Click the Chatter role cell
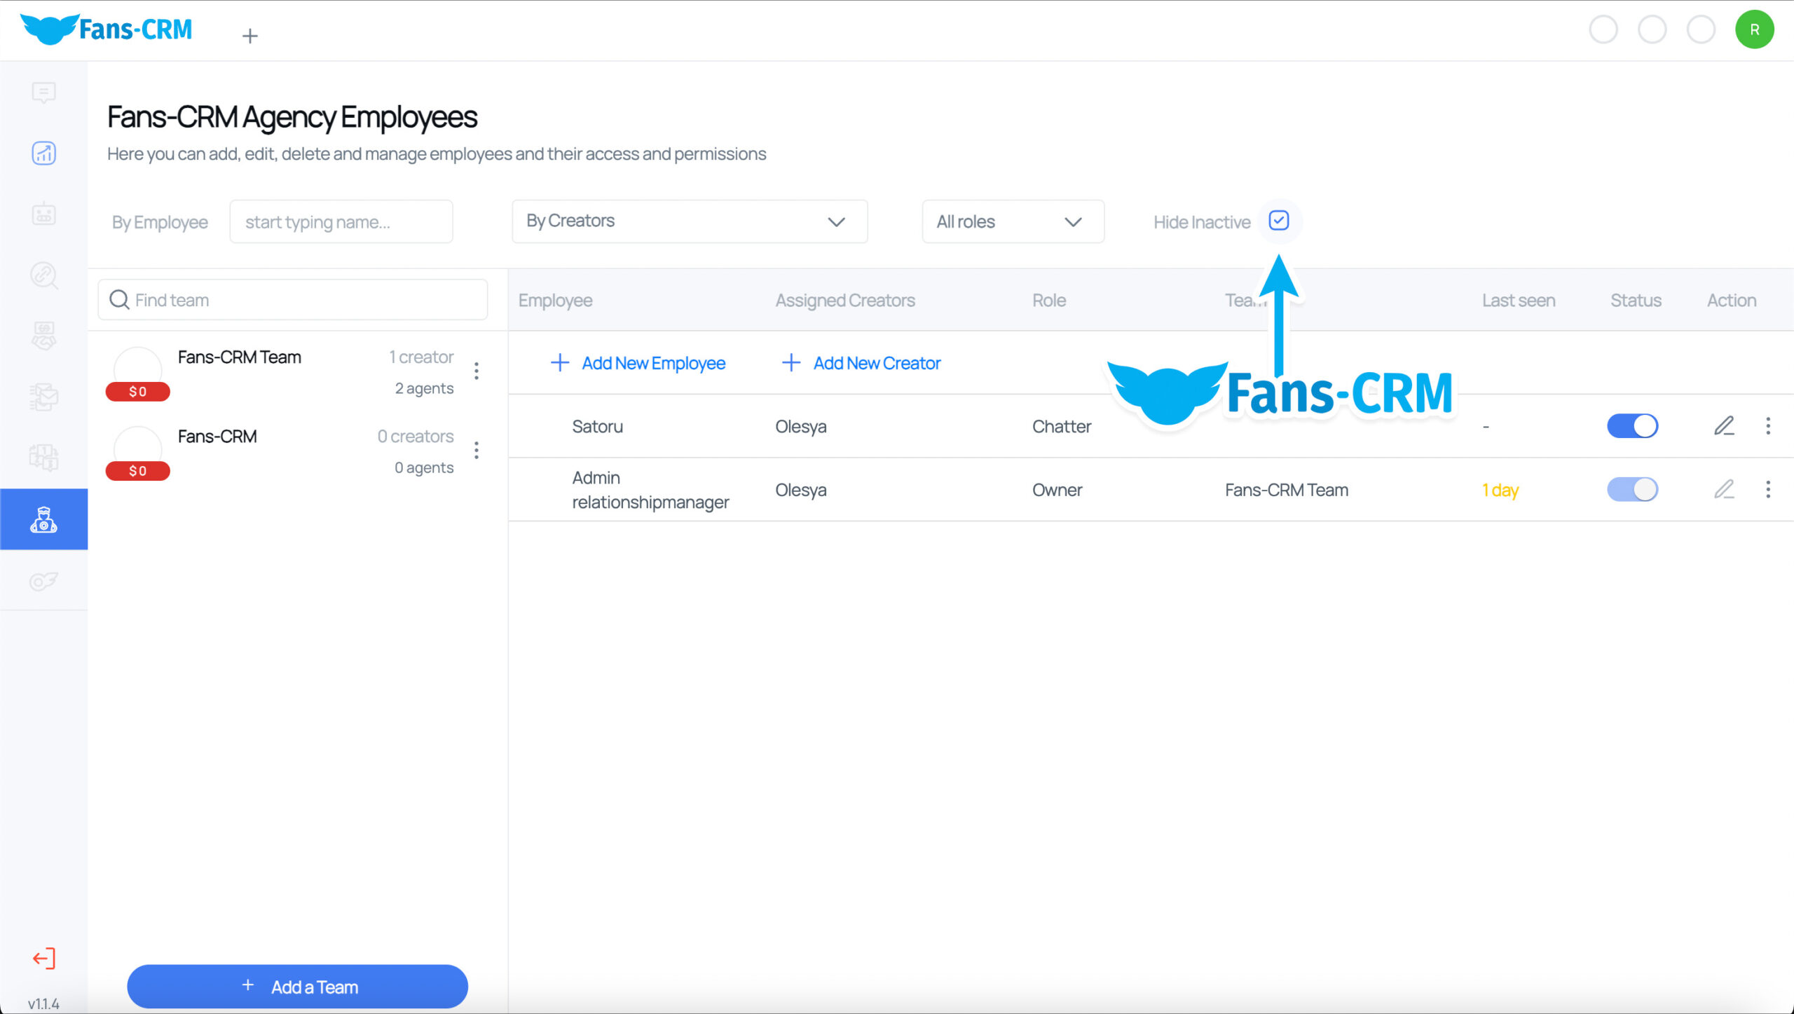 click(x=1062, y=426)
